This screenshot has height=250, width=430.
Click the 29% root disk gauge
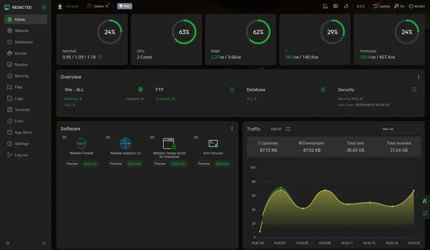tap(333, 32)
